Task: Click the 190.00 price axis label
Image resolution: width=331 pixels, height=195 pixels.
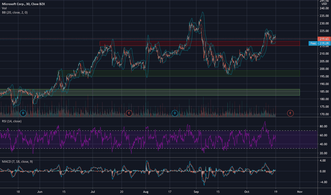Action: [324, 84]
